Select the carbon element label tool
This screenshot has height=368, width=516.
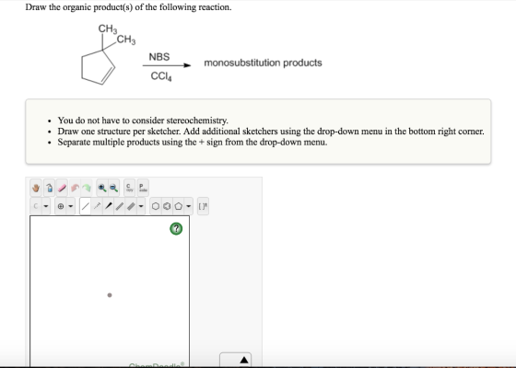point(36,206)
